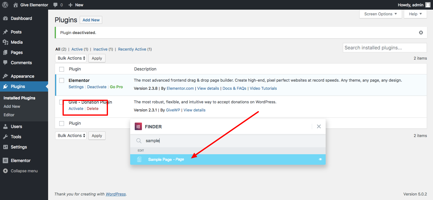Activate the Give - Donation Plugin
The width and height of the screenshot is (433, 200).
point(76,108)
